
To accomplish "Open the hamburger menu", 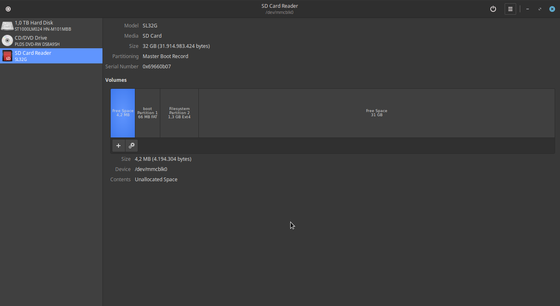I will pyautogui.click(x=510, y=9).
